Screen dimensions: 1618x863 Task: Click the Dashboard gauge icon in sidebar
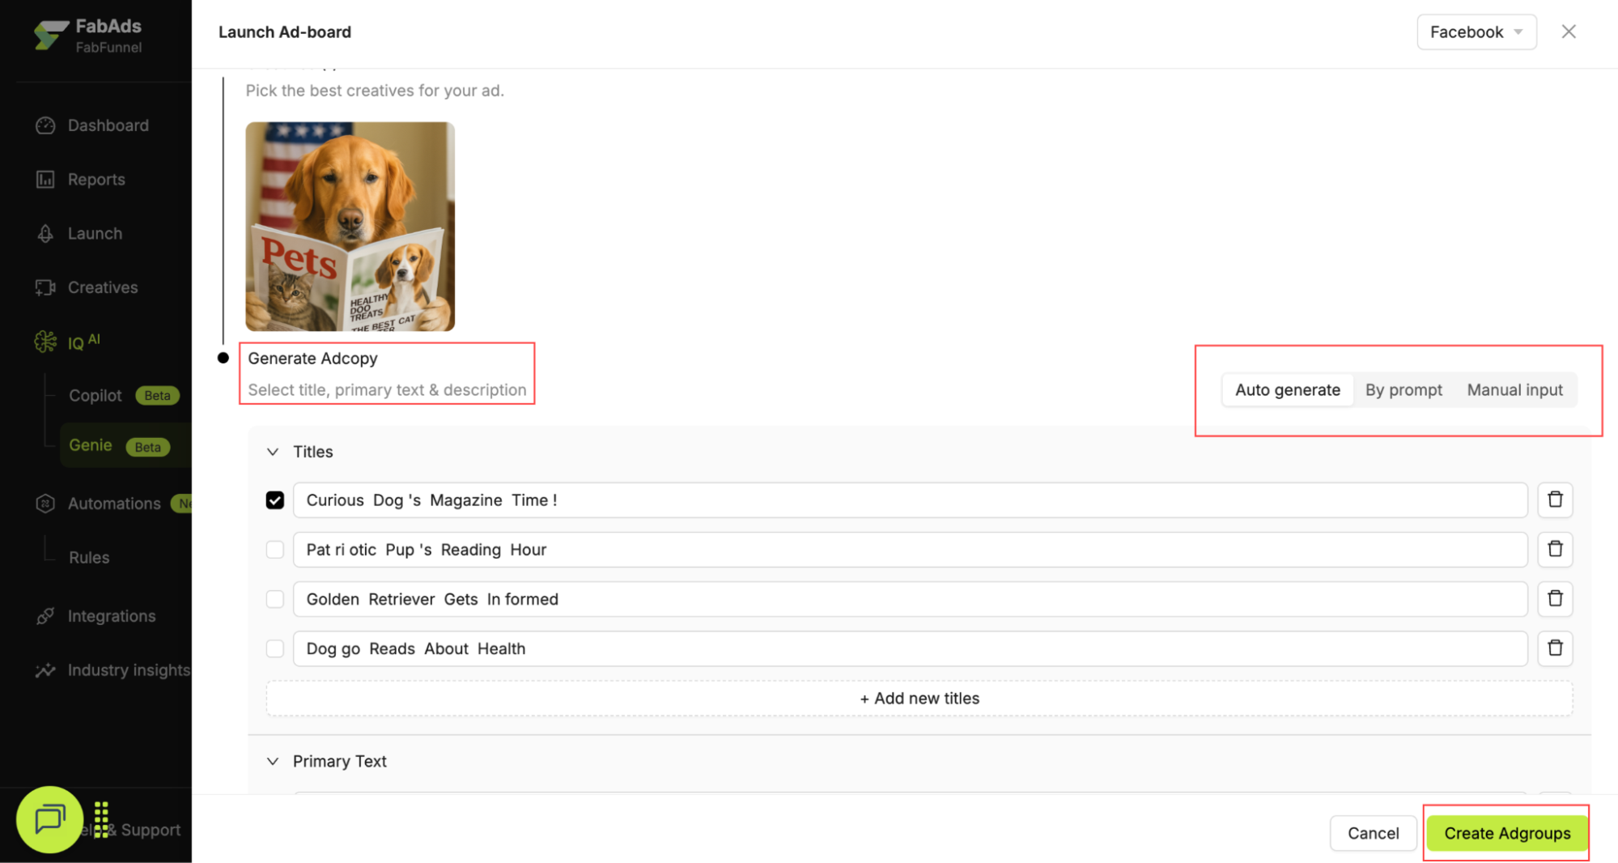pyautogui.click(x=45, y=125)
